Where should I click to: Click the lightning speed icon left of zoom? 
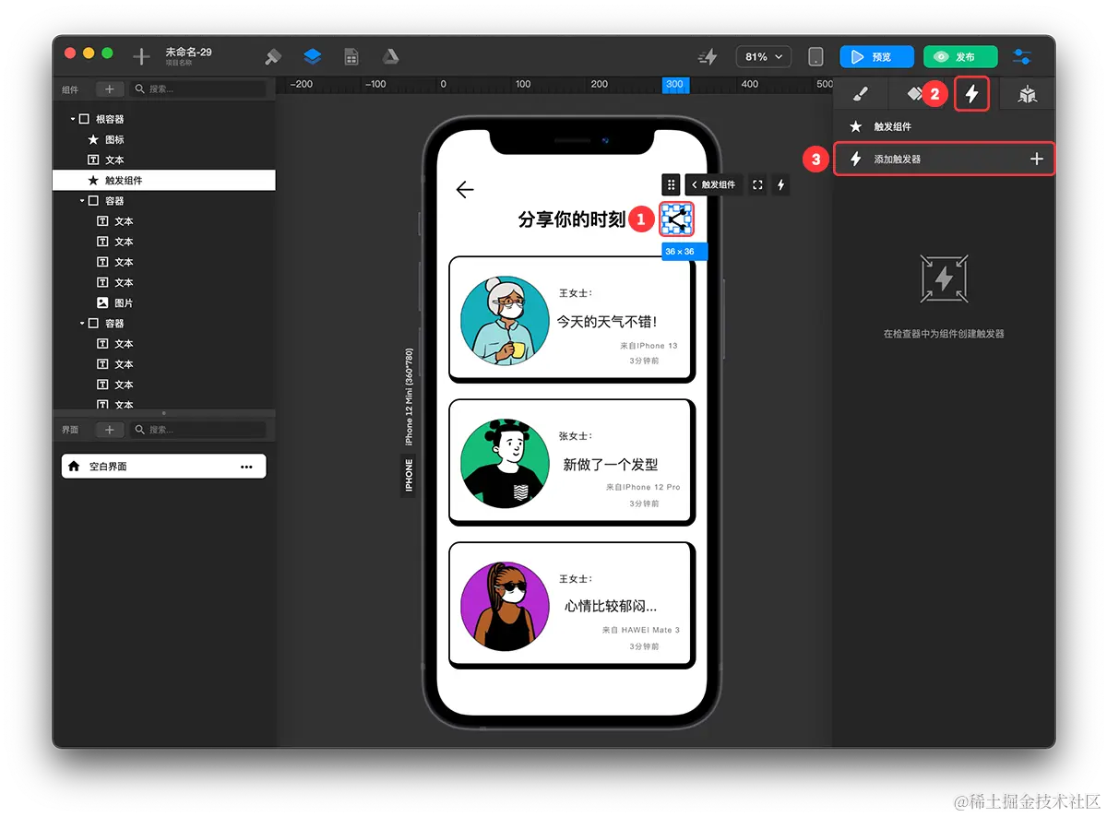pos(708,57)
